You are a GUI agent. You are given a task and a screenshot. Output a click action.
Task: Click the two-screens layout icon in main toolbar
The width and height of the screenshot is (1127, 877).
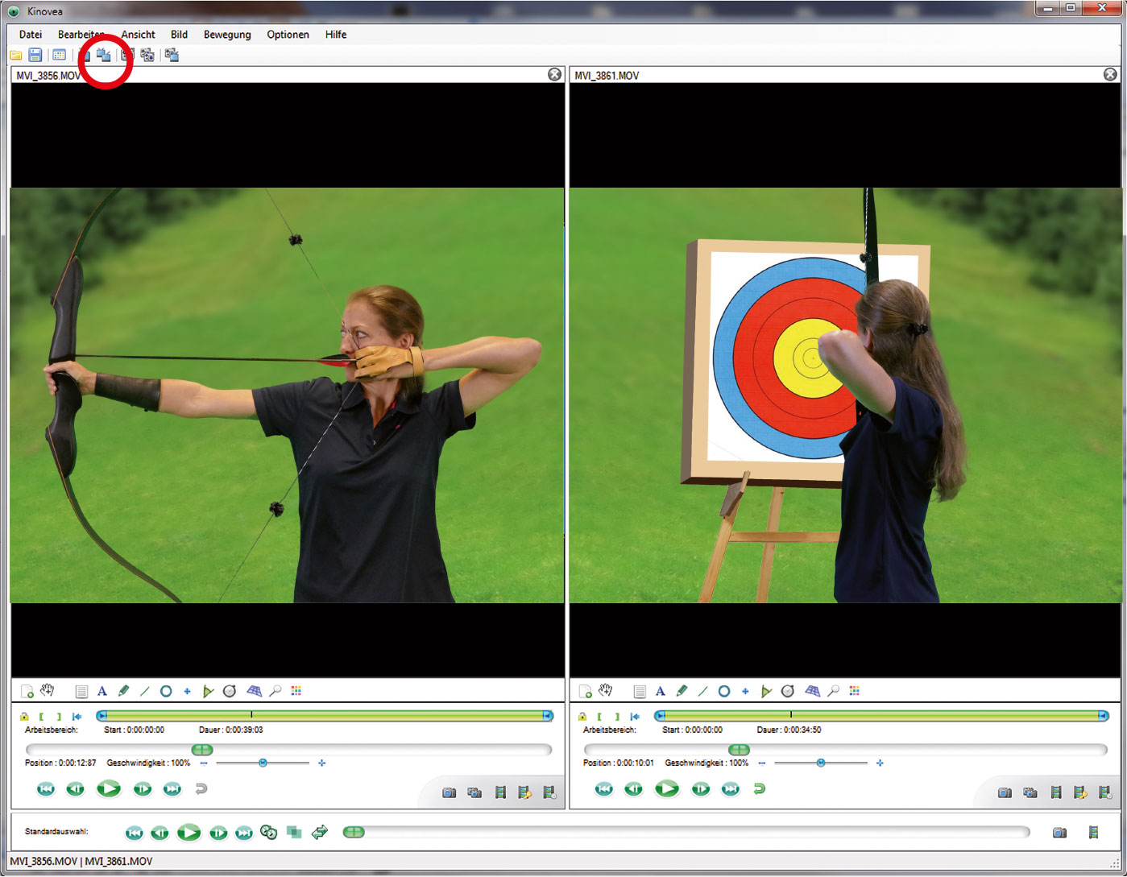(103, 55)
